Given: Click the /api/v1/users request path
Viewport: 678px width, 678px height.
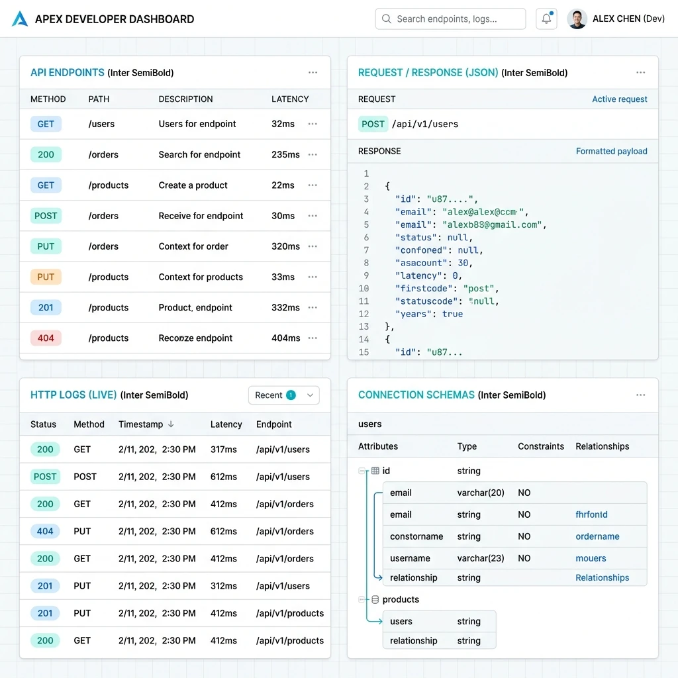Looking at the screenshot, I should coord(424,124).
